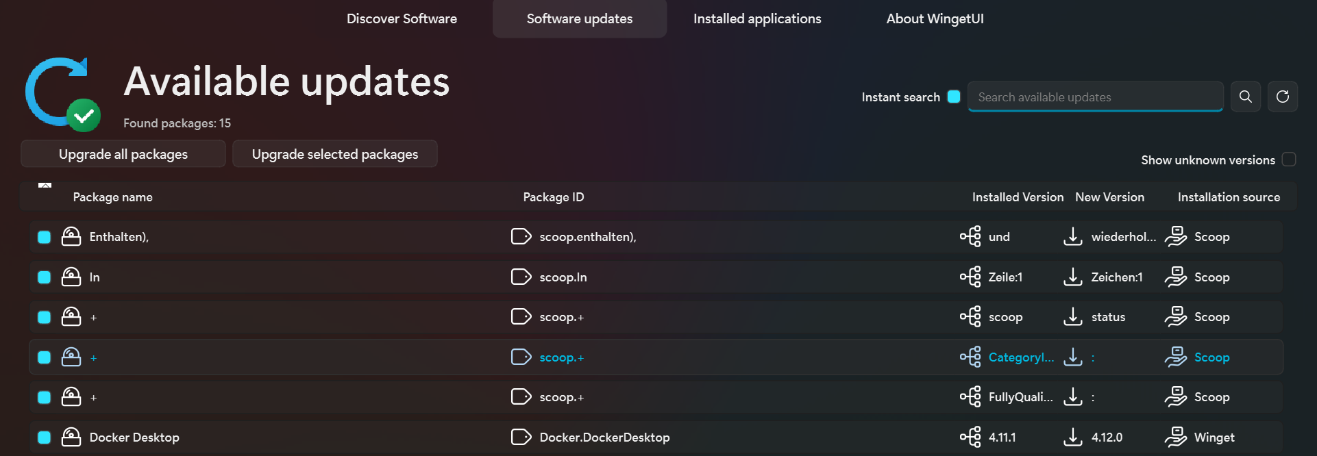Click package icon beside Enthalten),
This screenshot has width=1317, height=456.
71,236
